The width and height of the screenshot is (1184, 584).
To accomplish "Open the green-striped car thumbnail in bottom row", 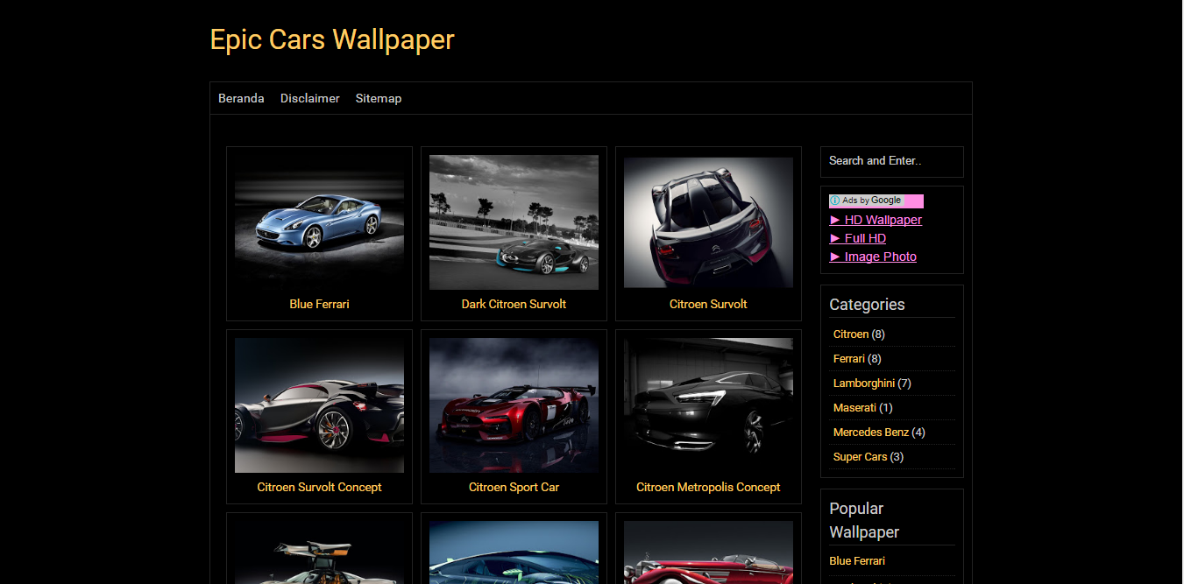I will pyautogui.click(x=514, y=552).
